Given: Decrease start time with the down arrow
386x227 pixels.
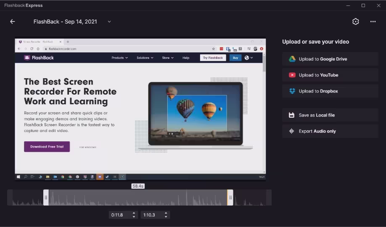Looking at the screenshot, I should (x=134, y=217).
